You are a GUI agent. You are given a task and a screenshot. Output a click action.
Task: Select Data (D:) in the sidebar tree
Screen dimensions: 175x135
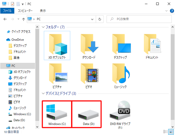click(x=17, y=120)
